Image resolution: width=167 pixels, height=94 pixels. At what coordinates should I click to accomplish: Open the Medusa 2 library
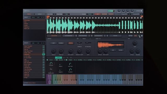click(x=34, y=27)
